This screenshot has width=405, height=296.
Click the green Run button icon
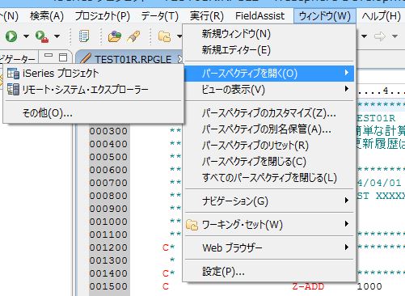pos(11,36)
